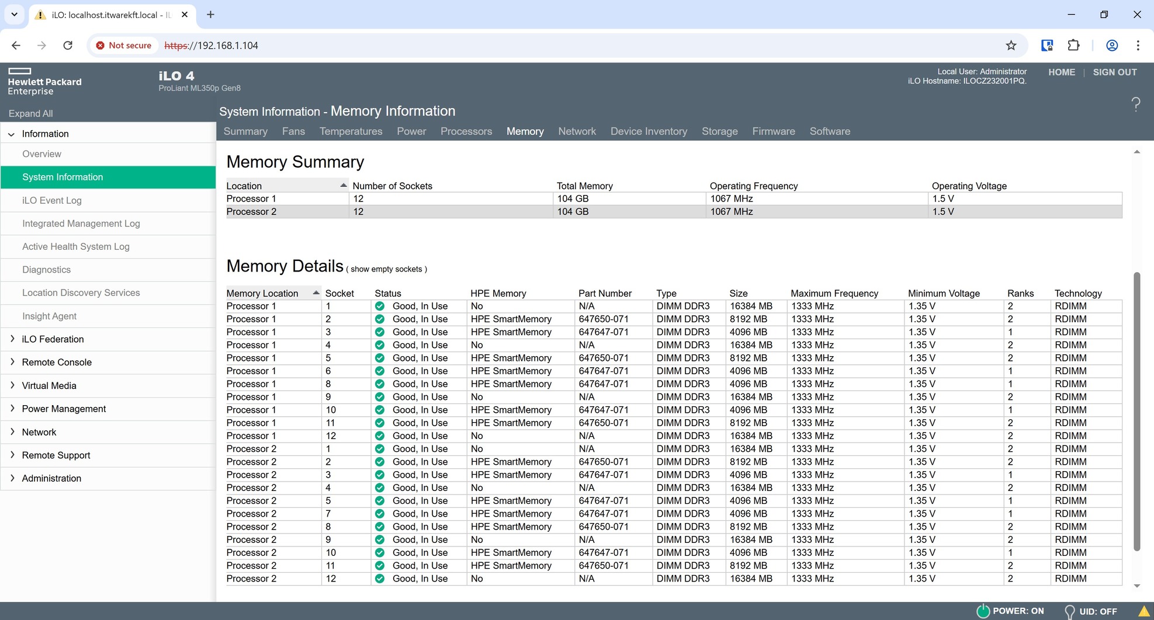Viewport: 1154px width, 620px height.
Task: Expand the Virtual Media section
Action: coord(12,386)
